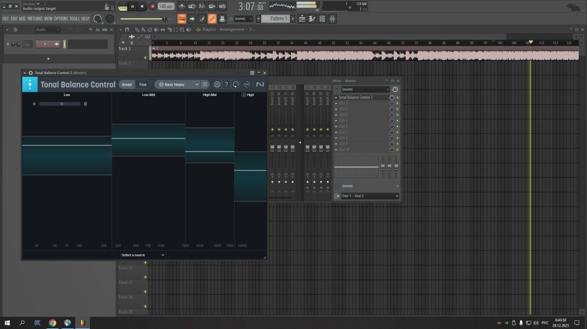Open the Out 1 - Out 2 output dropdown
Image resolution: width=587 pixels, height=329 pixels.
[x=369, y=196]
